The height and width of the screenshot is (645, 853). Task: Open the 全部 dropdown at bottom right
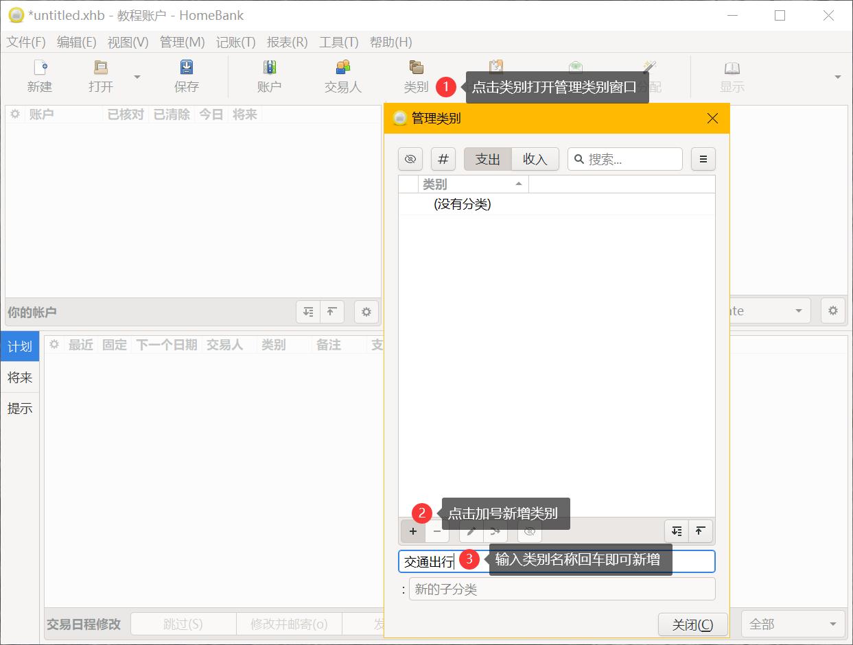pyautogui.click(x=793, y=624)
